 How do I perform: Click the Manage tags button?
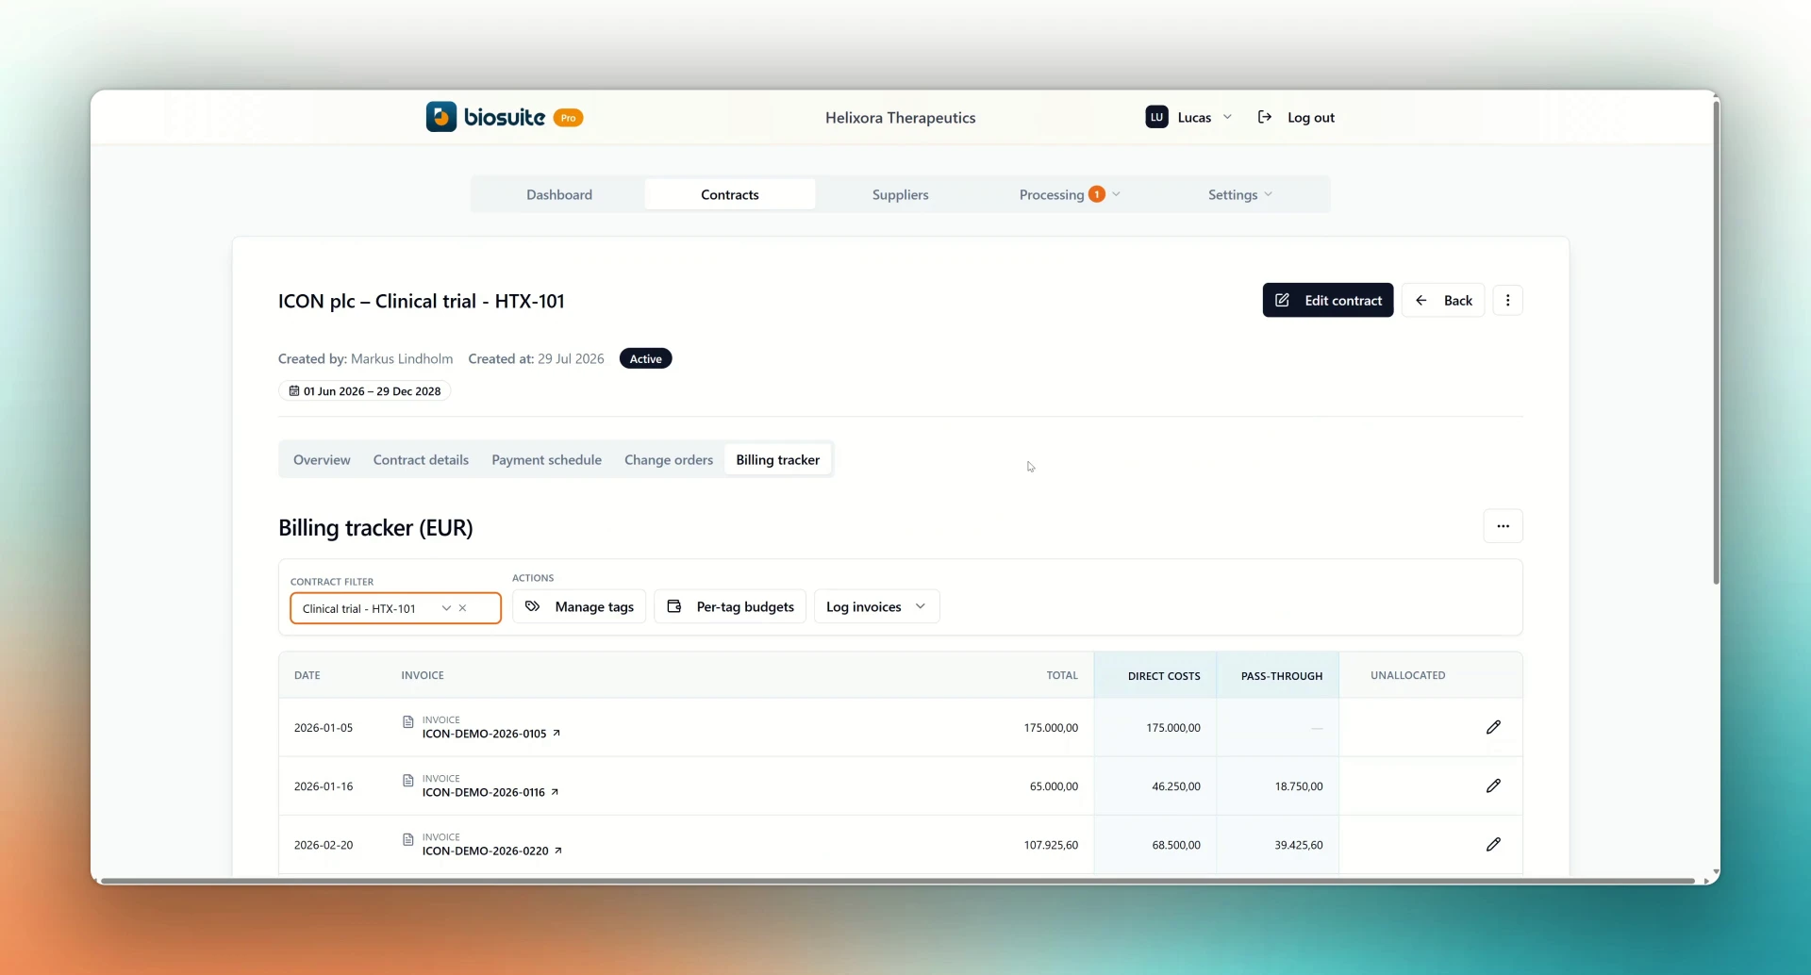[x=579, y=606]
